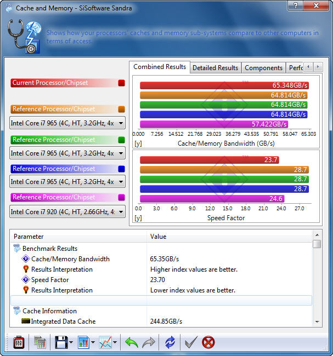Click 'Higher index values are better.' text

194,269
